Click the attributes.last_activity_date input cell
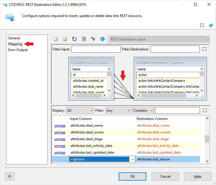The height and width of the screenshot is (185, 216). coord(102,146)
